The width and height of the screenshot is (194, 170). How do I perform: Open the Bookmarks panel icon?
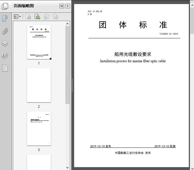click(5, 19)
